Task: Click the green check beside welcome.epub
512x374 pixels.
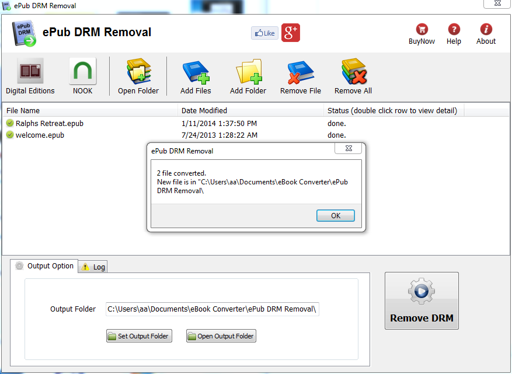Action: click(x=9, y=135)
